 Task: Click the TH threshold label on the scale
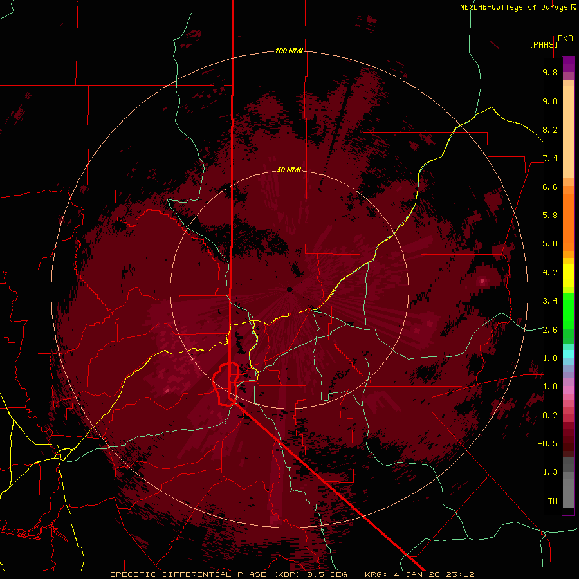click(x=553, y=501)
